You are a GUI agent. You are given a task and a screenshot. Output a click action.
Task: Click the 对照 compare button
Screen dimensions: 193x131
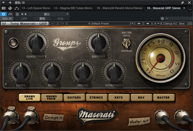24,18
